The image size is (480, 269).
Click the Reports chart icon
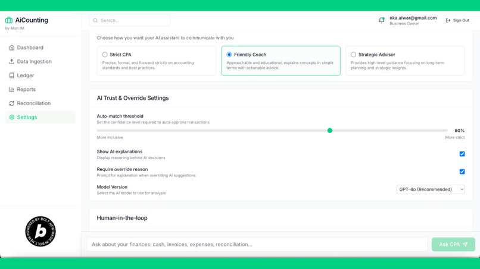12,90
